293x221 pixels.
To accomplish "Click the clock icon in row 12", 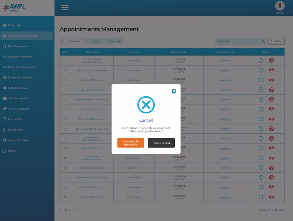I will (x=261, y=167).
